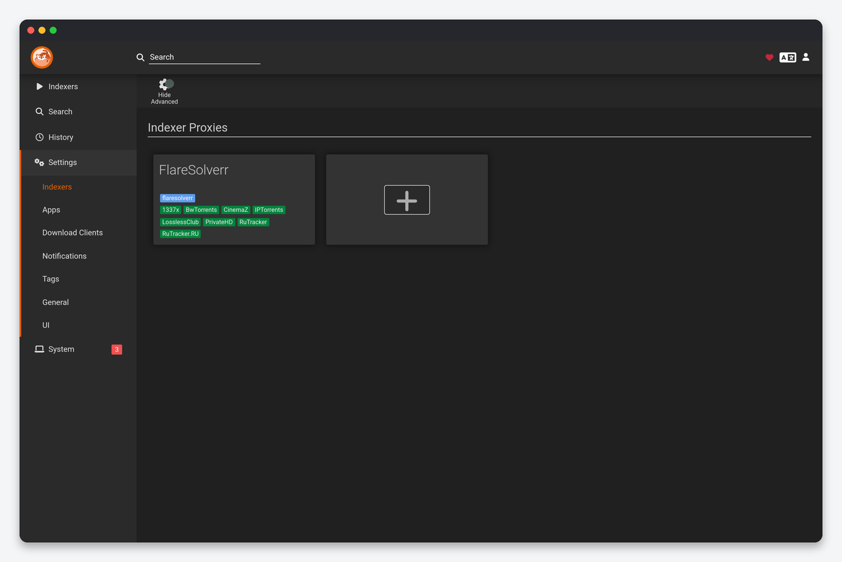
Task: Open Indexers in the main sidebar
Action: [x=78, y=87]
